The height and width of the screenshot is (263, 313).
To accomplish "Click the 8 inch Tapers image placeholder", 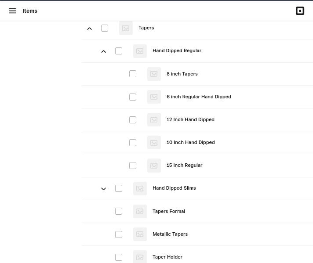I will (x=154, y=74).
